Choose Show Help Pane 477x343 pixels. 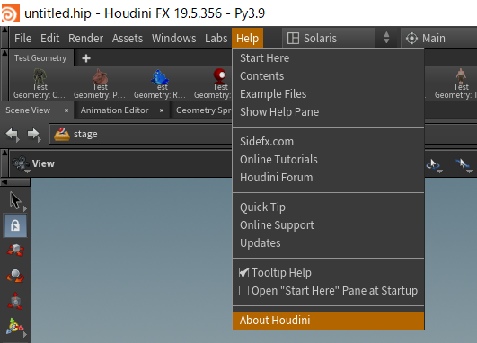pos(329,112)
